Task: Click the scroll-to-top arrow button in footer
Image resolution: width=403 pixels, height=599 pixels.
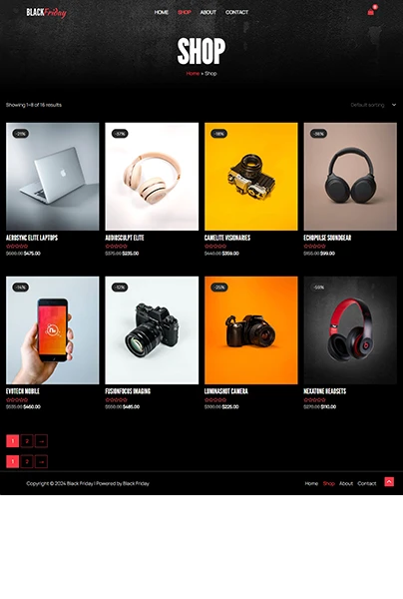Action: [x=389, y=482]
